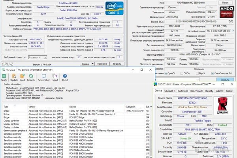Click the GDDR5 (Hynix) memory type field
237x158 pixels.
tap(174, 45)
